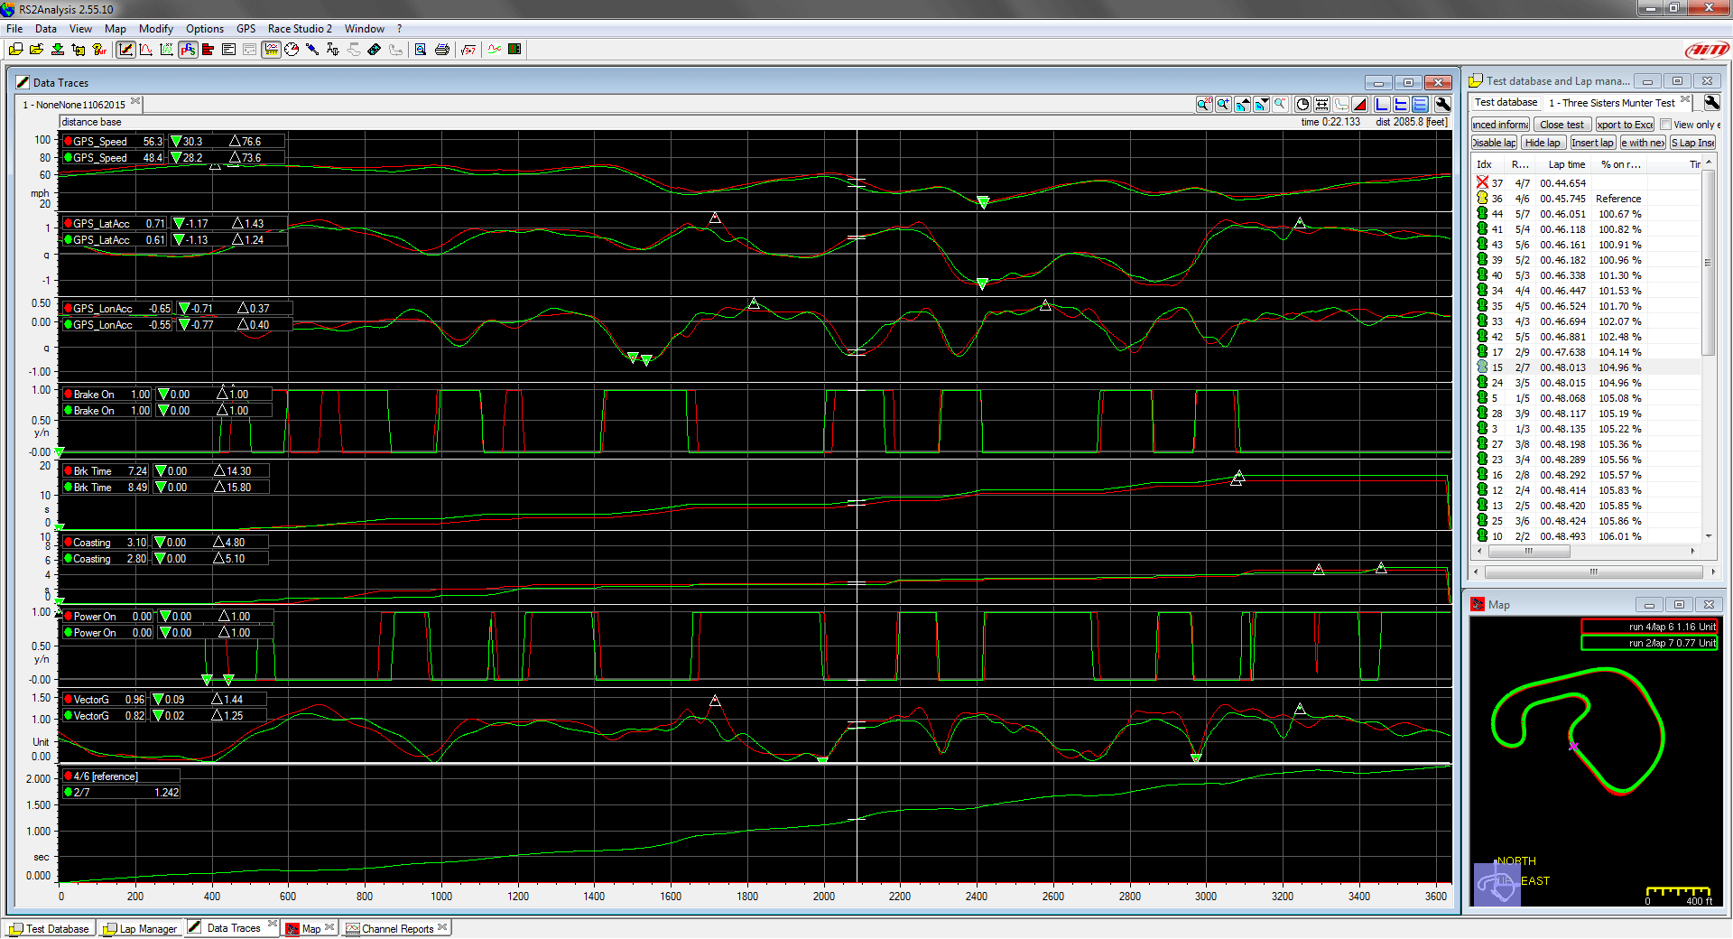Click the Export to Excel button
The height and width of the screenshot is (939, 1733).
point(1625,125)
